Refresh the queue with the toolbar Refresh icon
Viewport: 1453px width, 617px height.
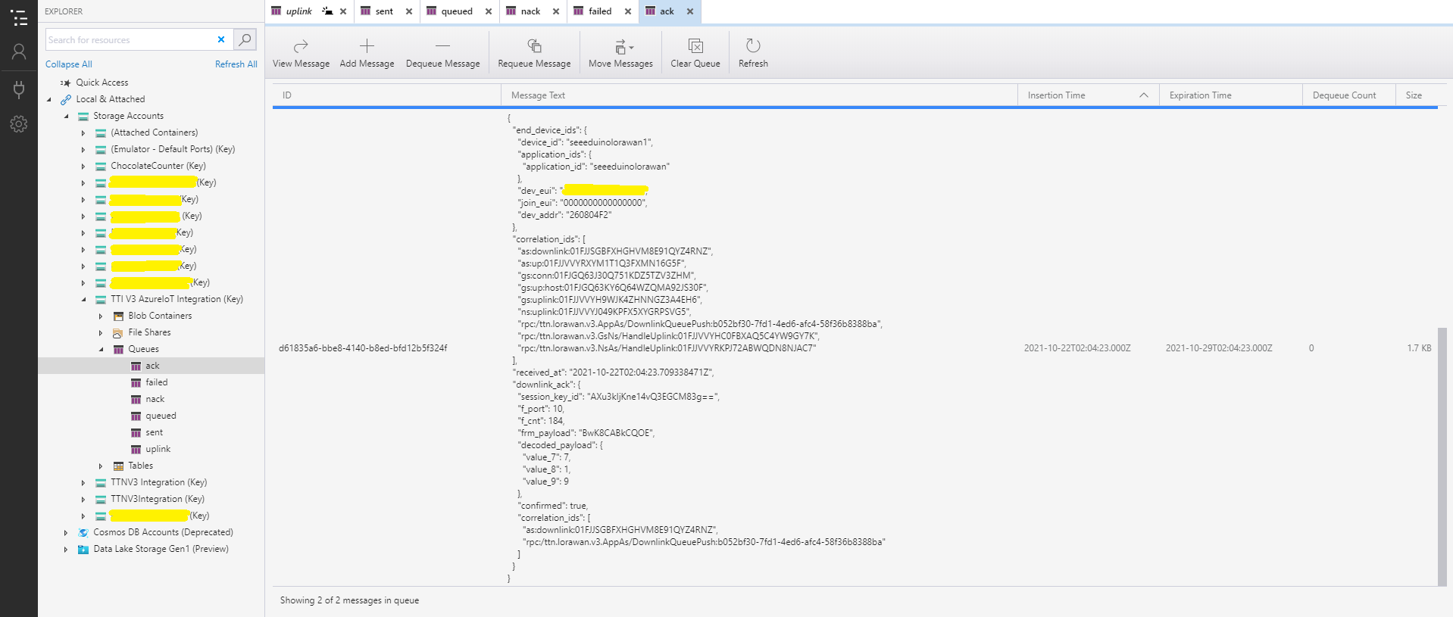click(753, 46)
